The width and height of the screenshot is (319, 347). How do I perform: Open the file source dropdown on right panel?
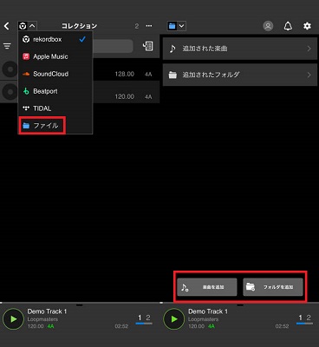pyautogui.click(x=176, y=26)
